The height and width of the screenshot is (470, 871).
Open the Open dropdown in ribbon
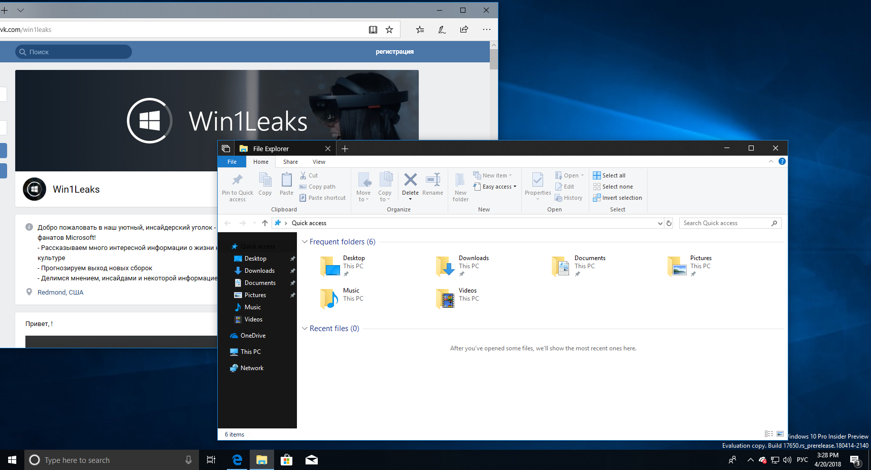tap(569, 175)
